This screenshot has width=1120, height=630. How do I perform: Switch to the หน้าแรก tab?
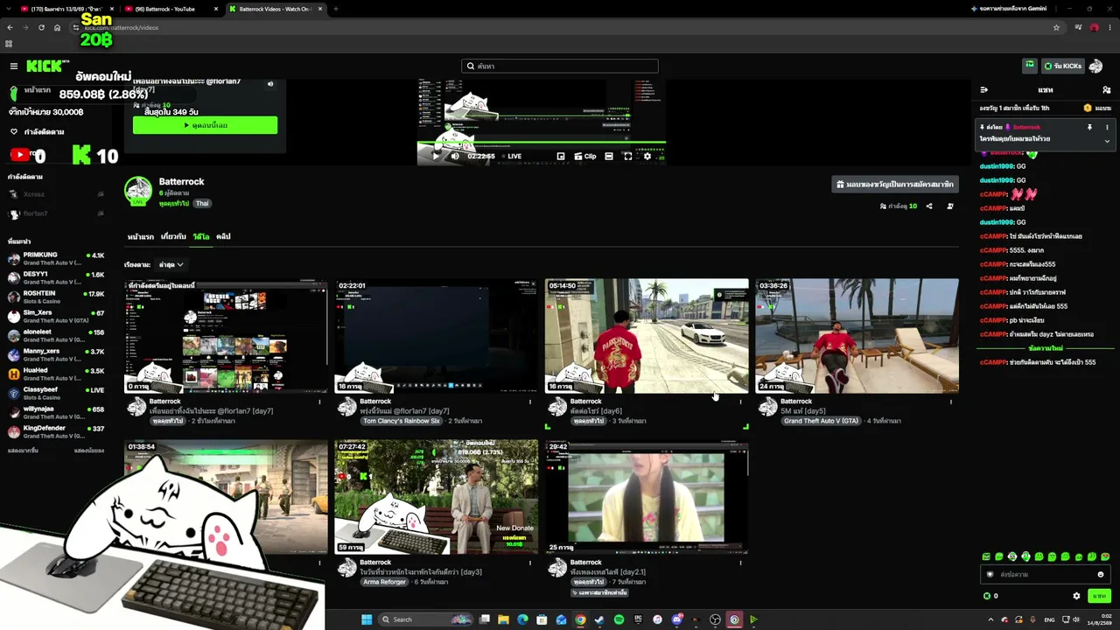coord(141,237)
